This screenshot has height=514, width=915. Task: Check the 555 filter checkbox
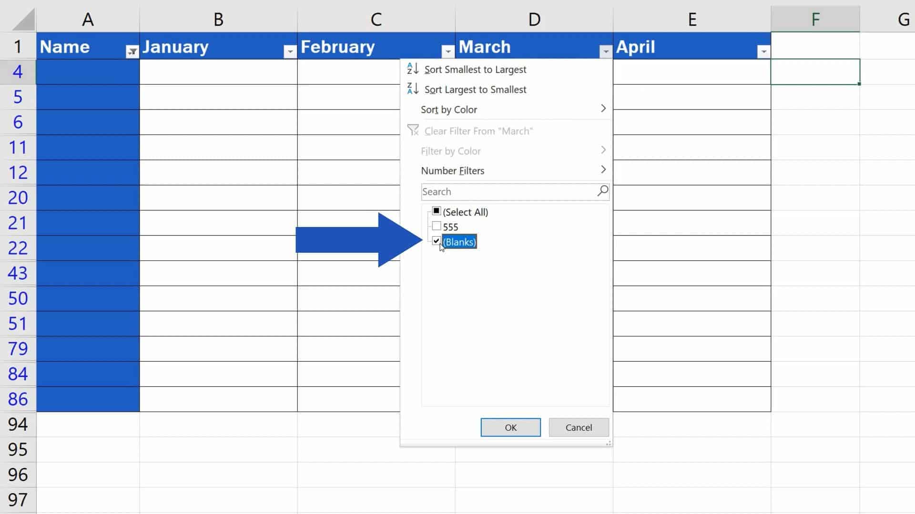click(436, 227)
